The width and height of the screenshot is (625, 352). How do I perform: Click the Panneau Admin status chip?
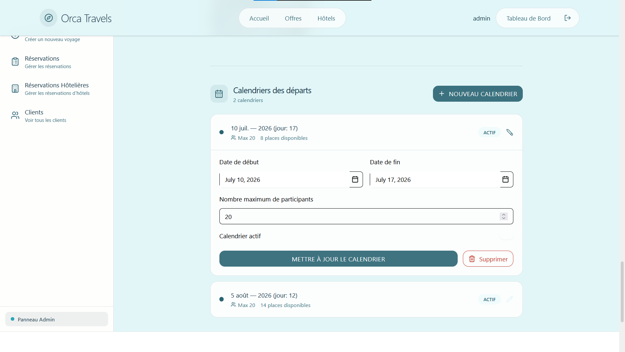pos(57,319)
